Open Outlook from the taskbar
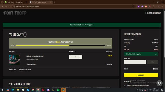The image size is (165, 92). [28, 90]
